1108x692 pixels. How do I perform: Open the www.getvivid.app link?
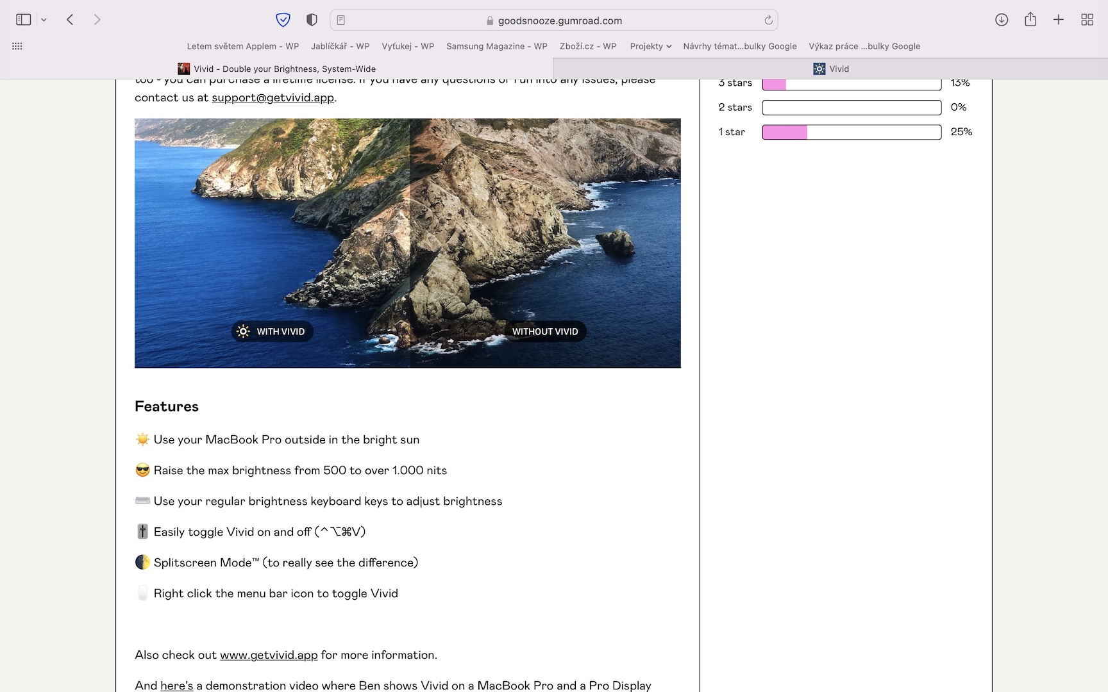269,655
